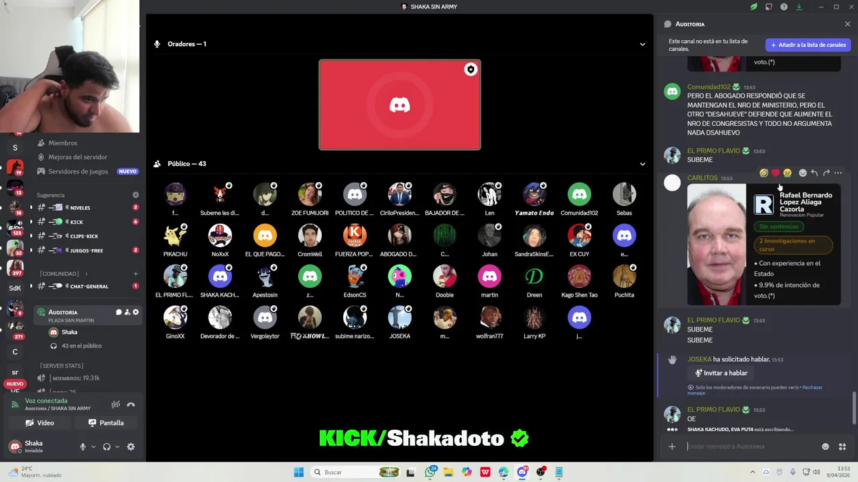Forward the CARLITOS message
858x482 pixels.
[x=826, y=173]
